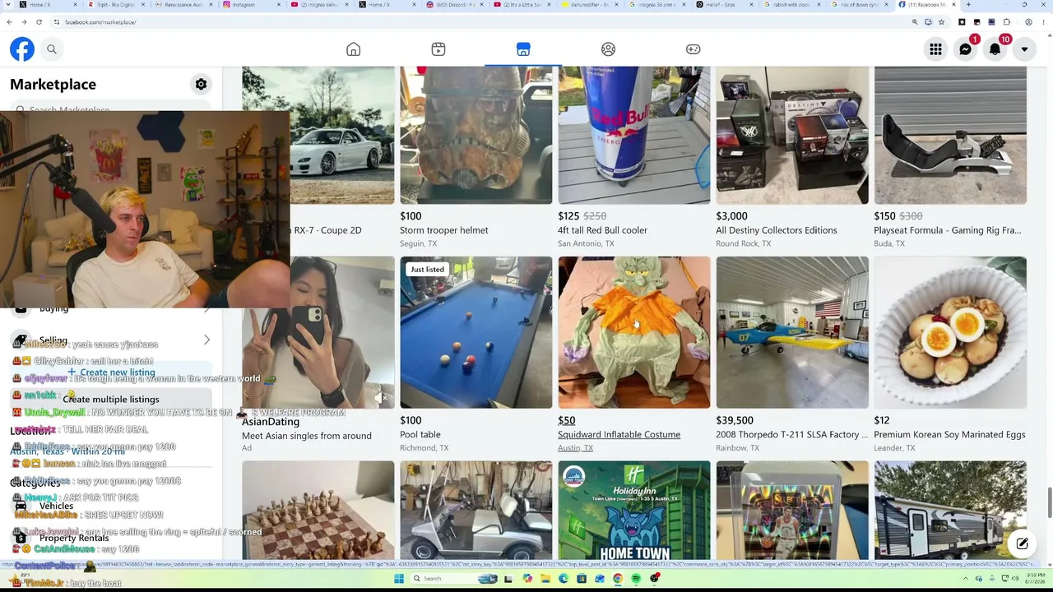Click the Round Rock, TX location text

pyautogui.click(x=744, y=244)
